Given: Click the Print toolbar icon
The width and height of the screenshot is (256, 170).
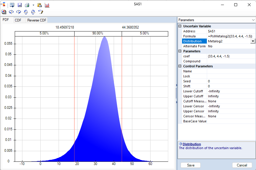Looking at the screenshot, I should tap(27, 5).
